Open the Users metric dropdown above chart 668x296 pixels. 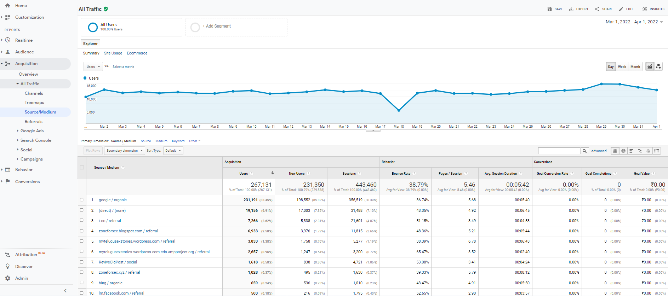pos(93,67)
